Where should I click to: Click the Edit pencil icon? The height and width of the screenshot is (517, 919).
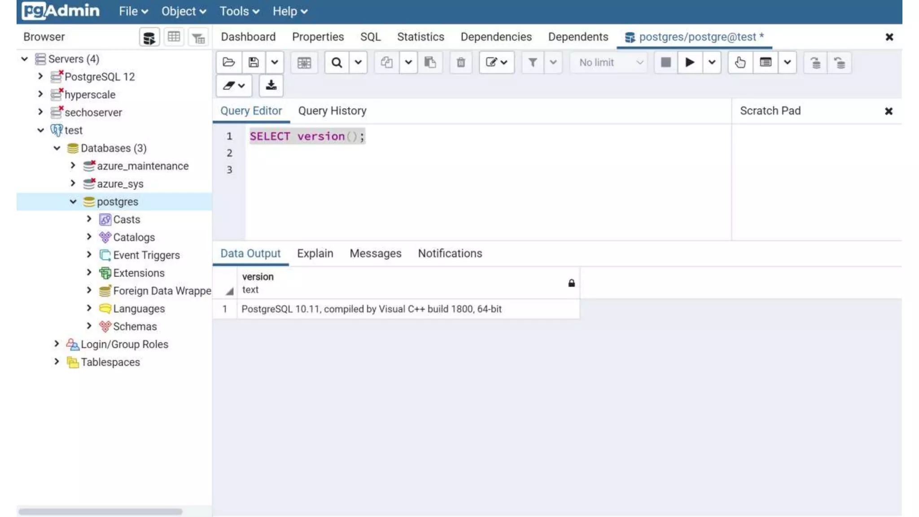click(x=496, y=62)
